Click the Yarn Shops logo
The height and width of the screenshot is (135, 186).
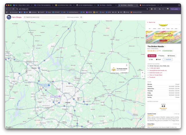(x=12, y=17)
